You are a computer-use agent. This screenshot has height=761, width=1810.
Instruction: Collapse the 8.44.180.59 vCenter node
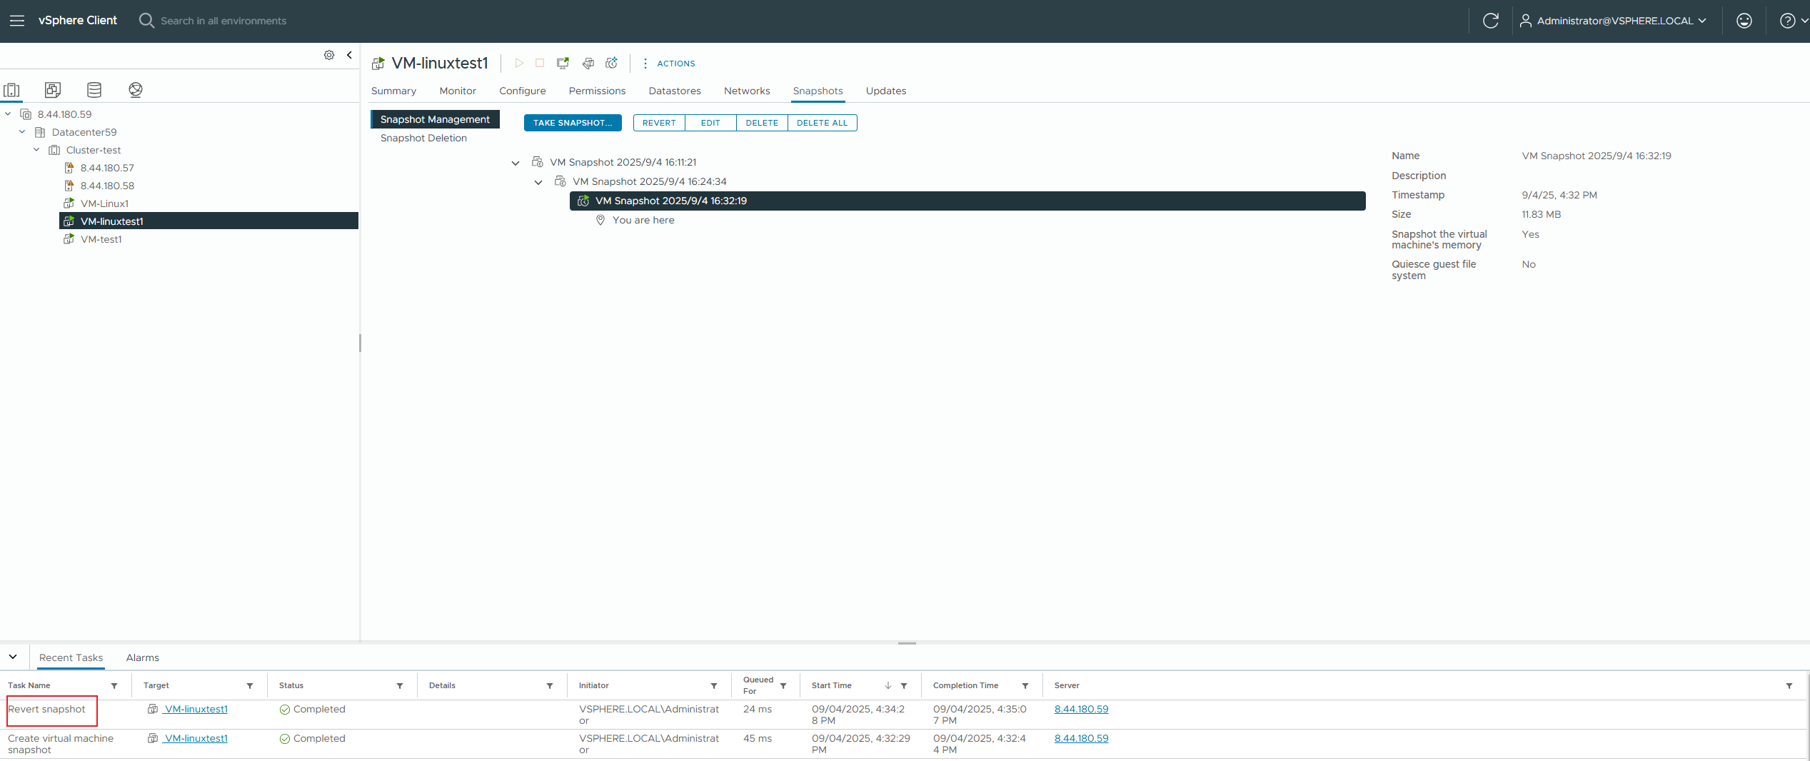[8, 114]
